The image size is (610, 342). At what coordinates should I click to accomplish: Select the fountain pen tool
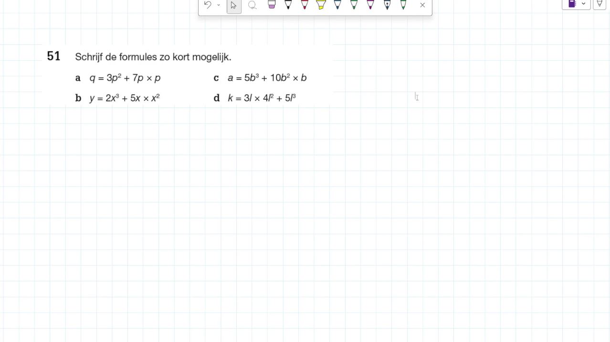387,5
